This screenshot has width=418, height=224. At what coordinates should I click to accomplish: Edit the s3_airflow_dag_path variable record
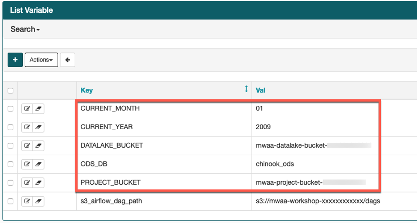click(27, 201)
